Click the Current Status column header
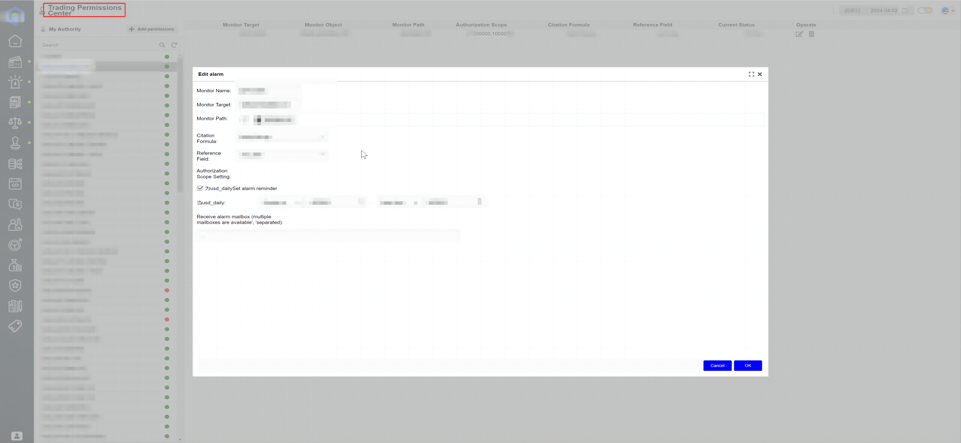This screenshot has width=961, height=443. pyautogui.click(x=736, y=25)
